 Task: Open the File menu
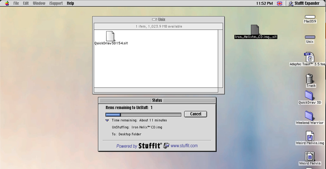pos(16,3)
